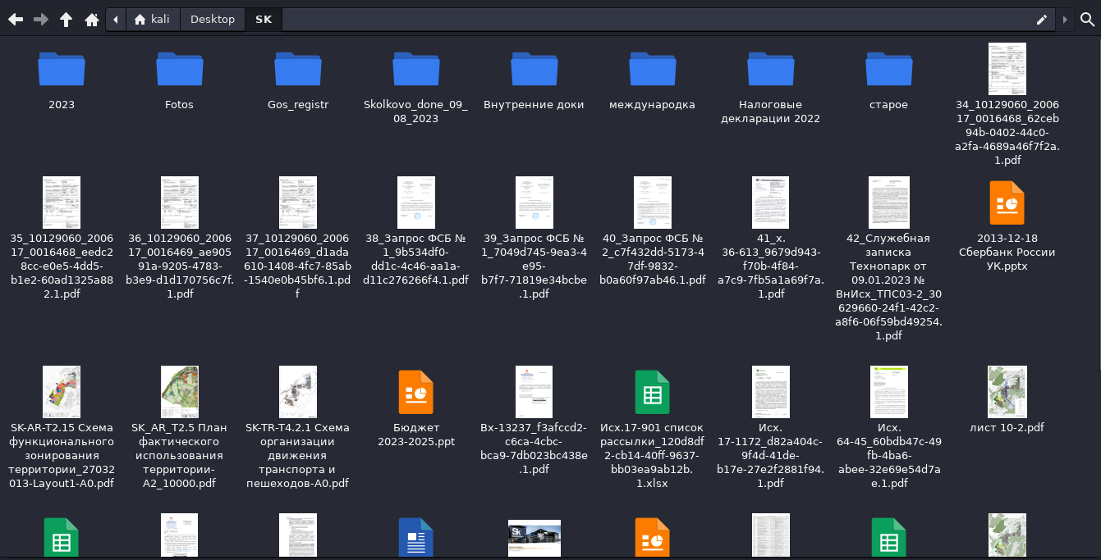
Task: Select the 39_Запрос ФСБ PDF thumbnail
Action: tap(534, 203)
